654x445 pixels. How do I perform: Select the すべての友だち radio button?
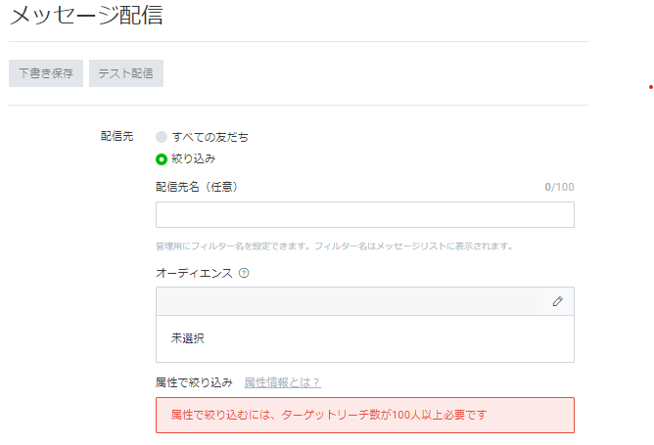point(162,137)
